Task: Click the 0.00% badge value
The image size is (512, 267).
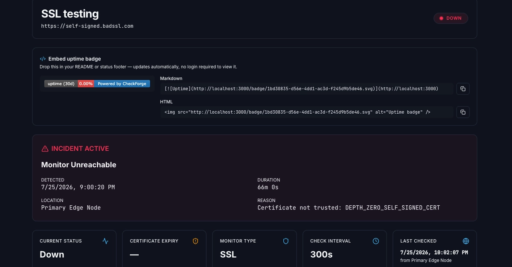Action: (86, 83)
